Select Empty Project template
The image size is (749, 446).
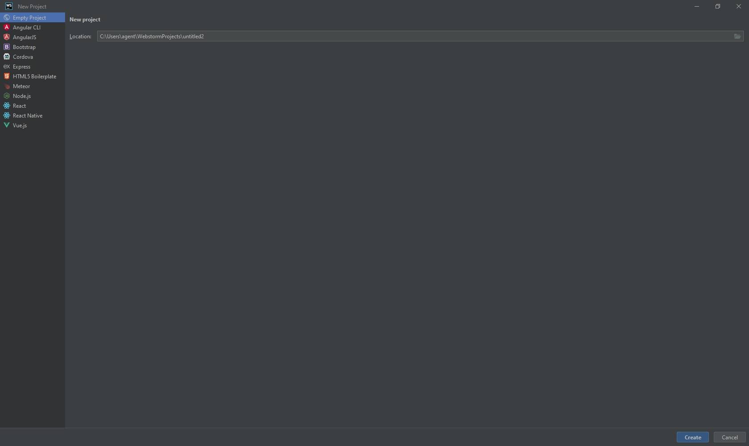(33, 17)
